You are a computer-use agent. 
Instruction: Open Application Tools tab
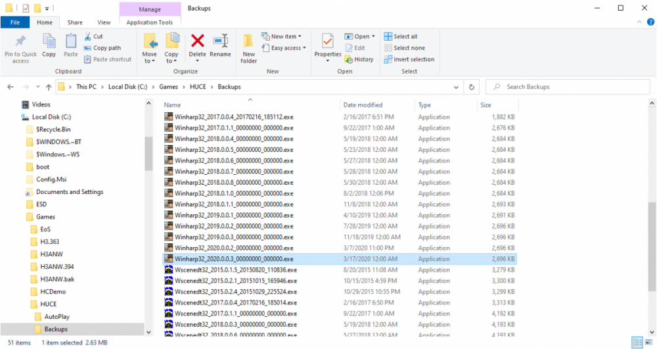150,22
